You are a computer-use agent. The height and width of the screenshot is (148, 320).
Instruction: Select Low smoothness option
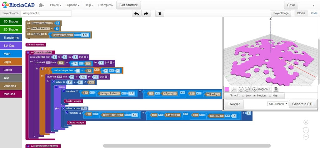coord(243,96)
